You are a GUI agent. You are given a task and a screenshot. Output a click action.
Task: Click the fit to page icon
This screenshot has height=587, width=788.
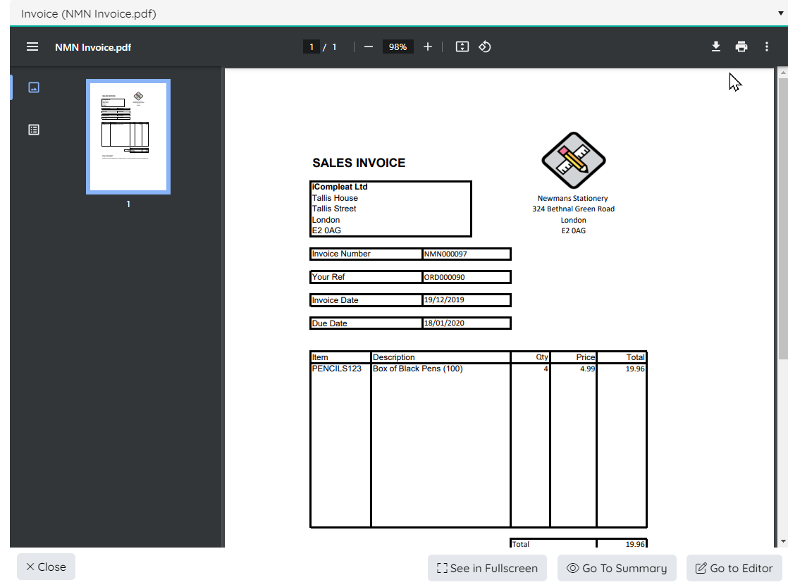[462, 47]
